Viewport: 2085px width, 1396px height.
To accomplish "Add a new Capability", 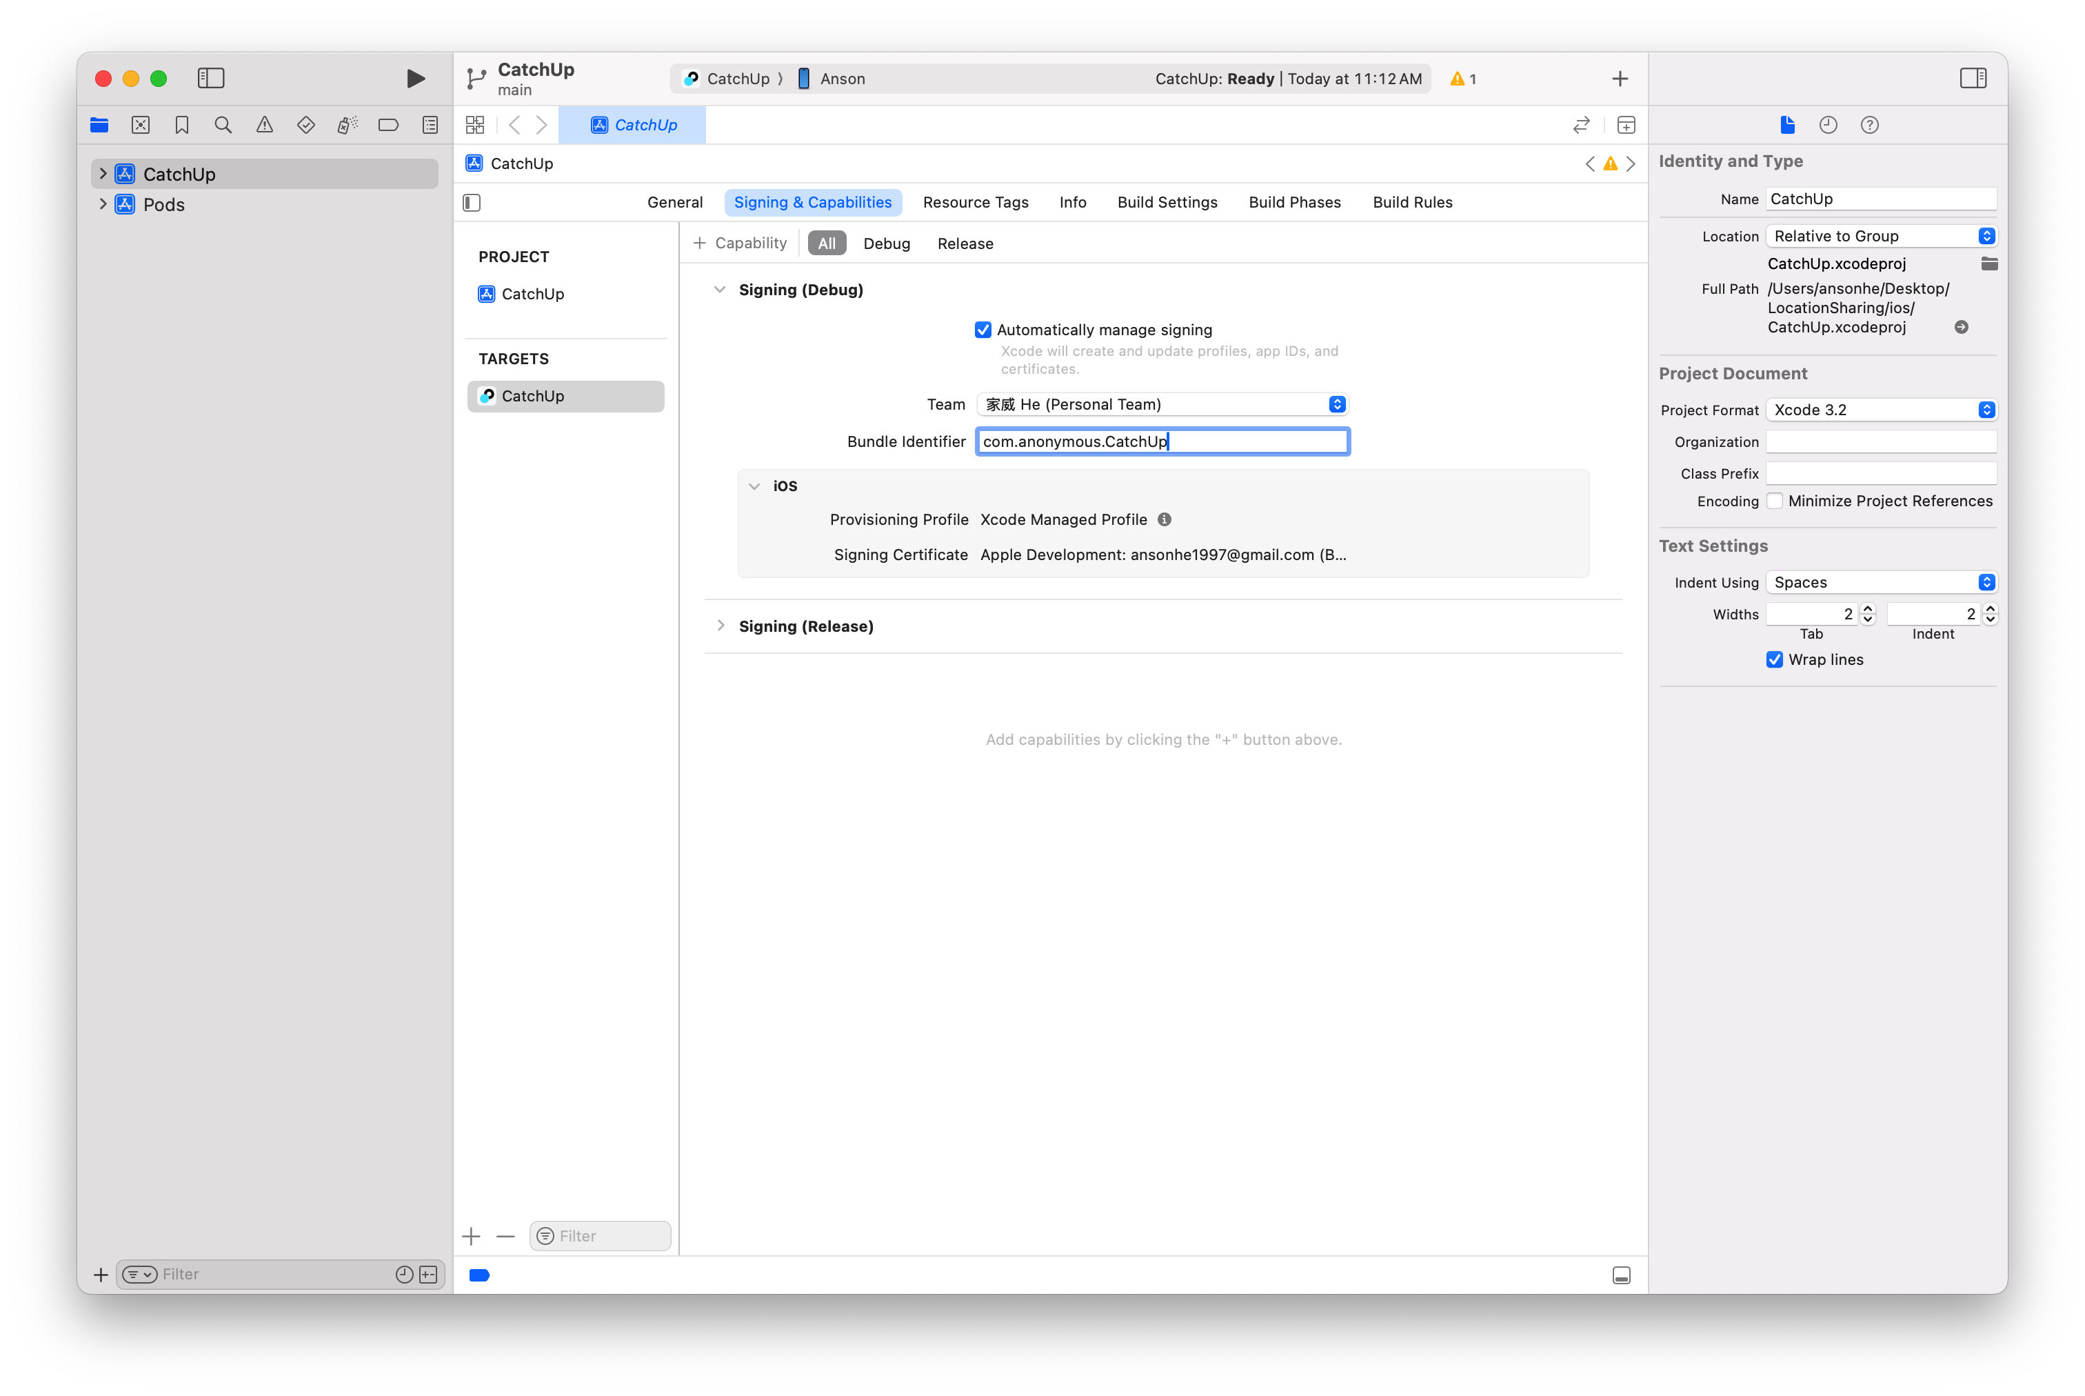I will coord(740,243).
